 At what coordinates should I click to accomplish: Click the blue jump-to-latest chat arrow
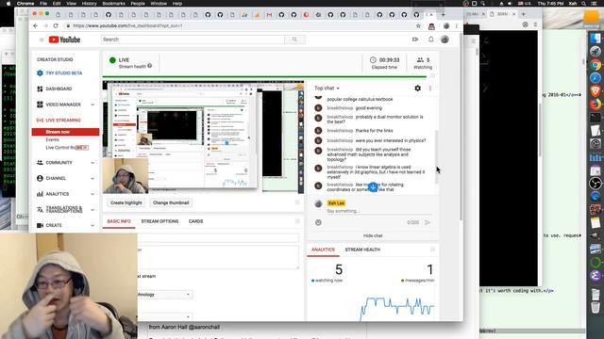click(x=373, y=187)
